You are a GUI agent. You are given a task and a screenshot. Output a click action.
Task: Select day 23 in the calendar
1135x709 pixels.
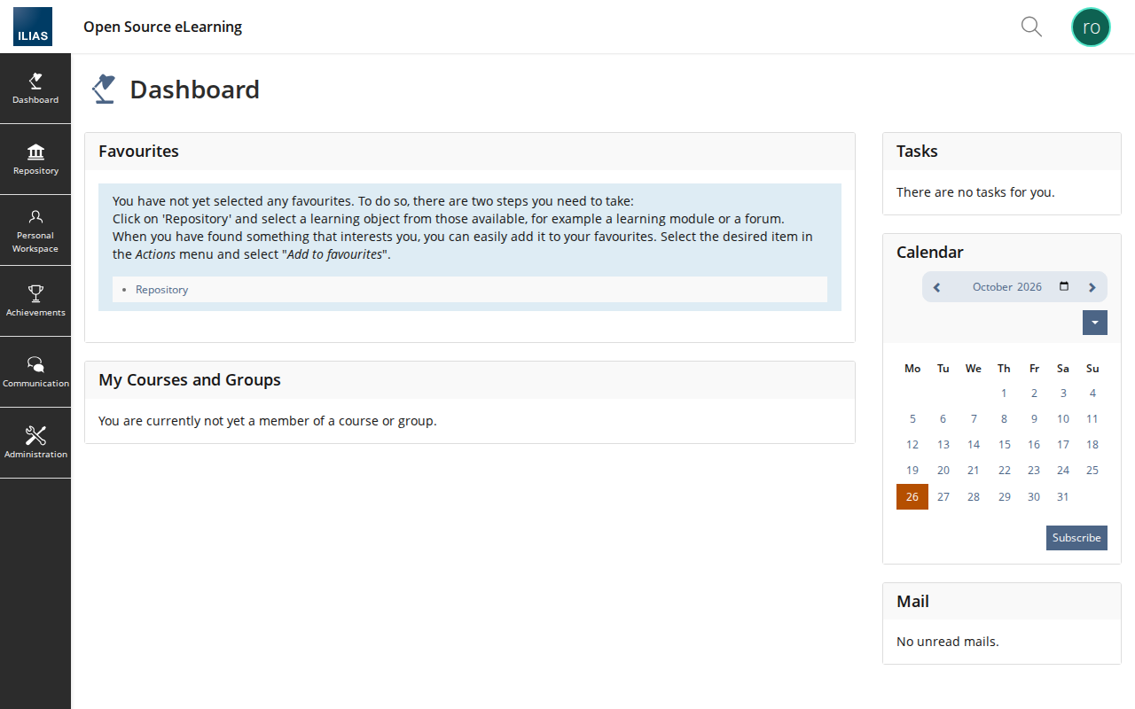[1034, 471]
